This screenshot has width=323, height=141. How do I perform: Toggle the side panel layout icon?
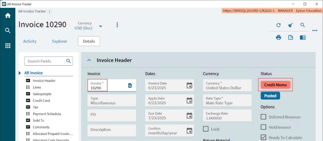pos(302,37)
